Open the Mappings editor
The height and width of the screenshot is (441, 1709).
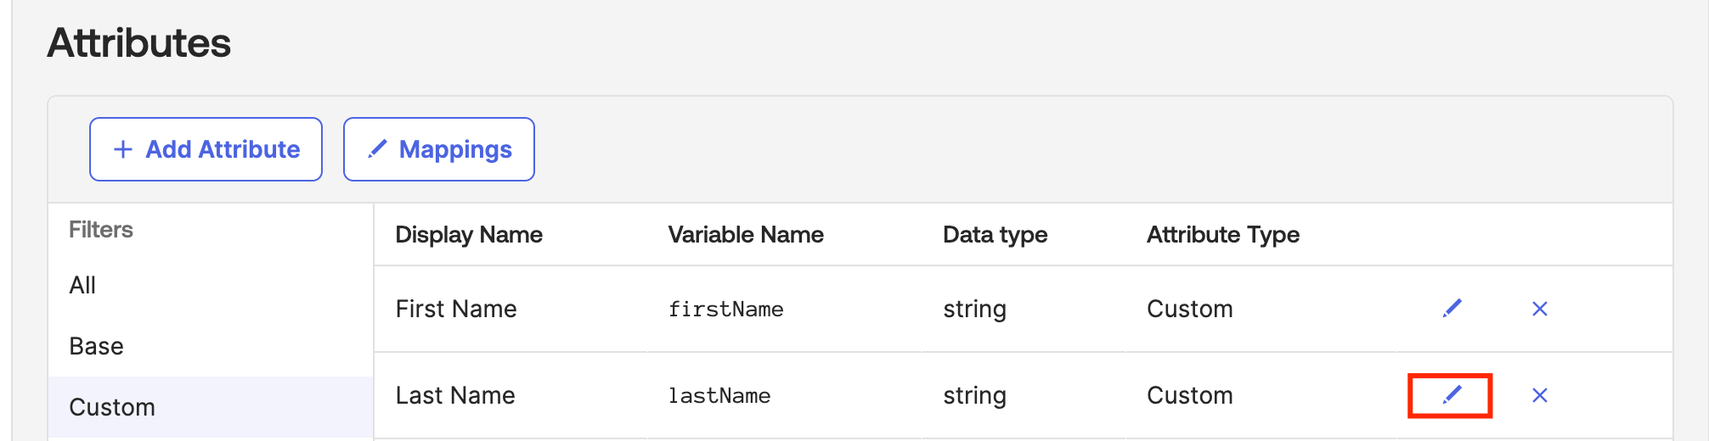click(x=438, y=149)
